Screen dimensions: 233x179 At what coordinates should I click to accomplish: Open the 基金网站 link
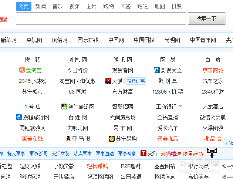pos(165,166)
